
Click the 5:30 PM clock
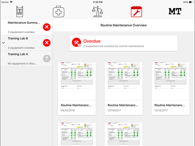98,2
